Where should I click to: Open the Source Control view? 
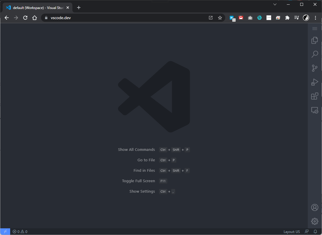(315, 68)
